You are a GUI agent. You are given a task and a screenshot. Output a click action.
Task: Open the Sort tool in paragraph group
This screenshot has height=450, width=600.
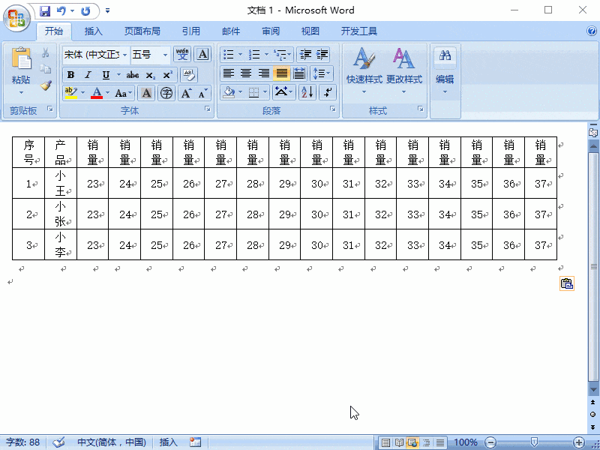point(307,91)
